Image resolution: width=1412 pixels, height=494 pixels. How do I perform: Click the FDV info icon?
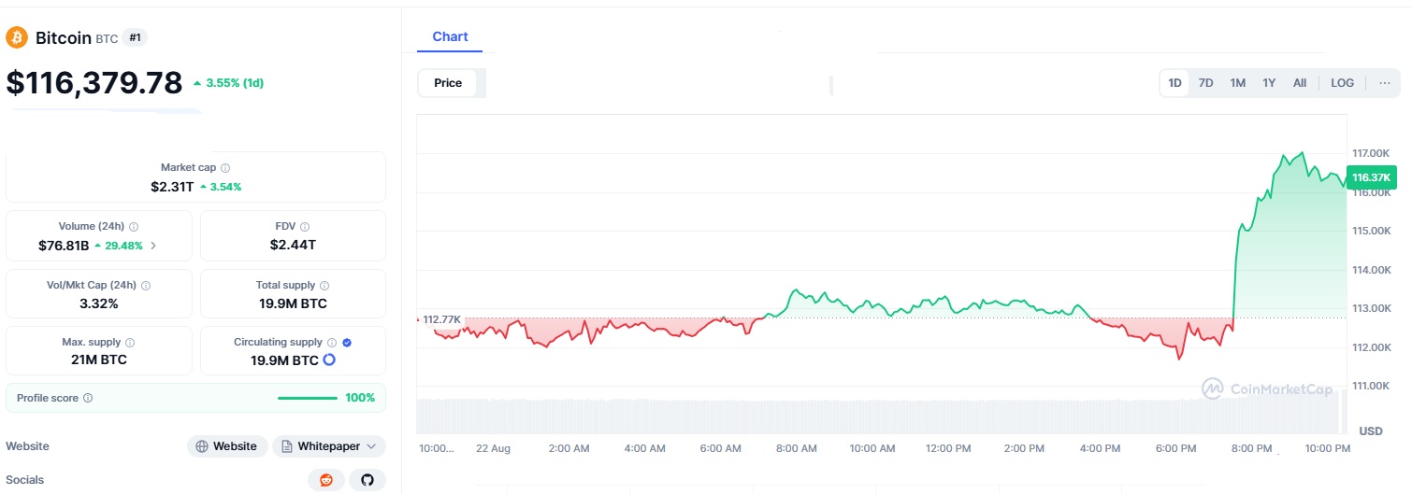tap(305, 227)
